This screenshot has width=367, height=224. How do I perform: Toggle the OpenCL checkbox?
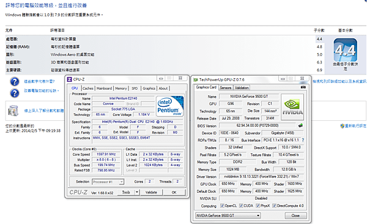pos(222,206)
